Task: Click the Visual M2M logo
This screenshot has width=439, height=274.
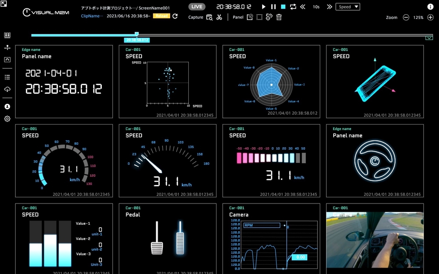Action: tap(46, 13)
